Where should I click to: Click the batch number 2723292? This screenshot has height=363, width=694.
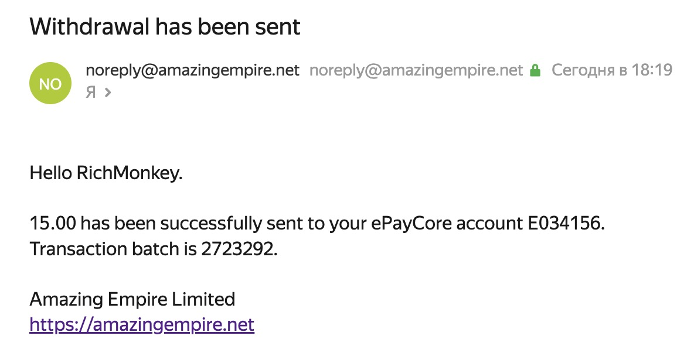(239, 249)
